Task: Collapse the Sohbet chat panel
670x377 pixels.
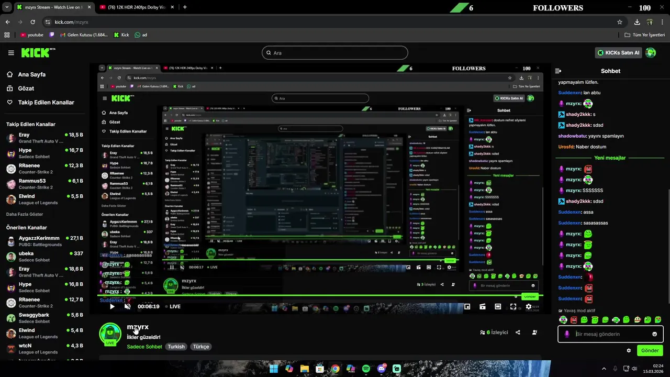Action: click(x=558, y=71)
